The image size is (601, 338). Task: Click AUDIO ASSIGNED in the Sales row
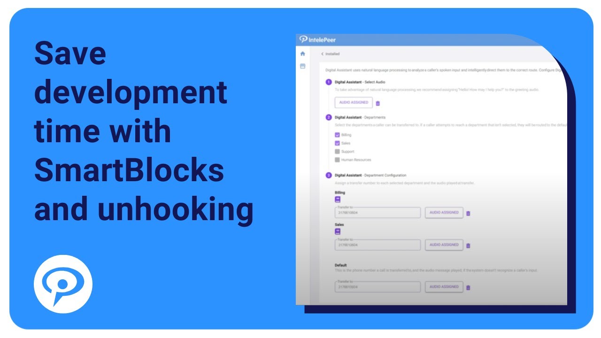click(x=444, y=245)
